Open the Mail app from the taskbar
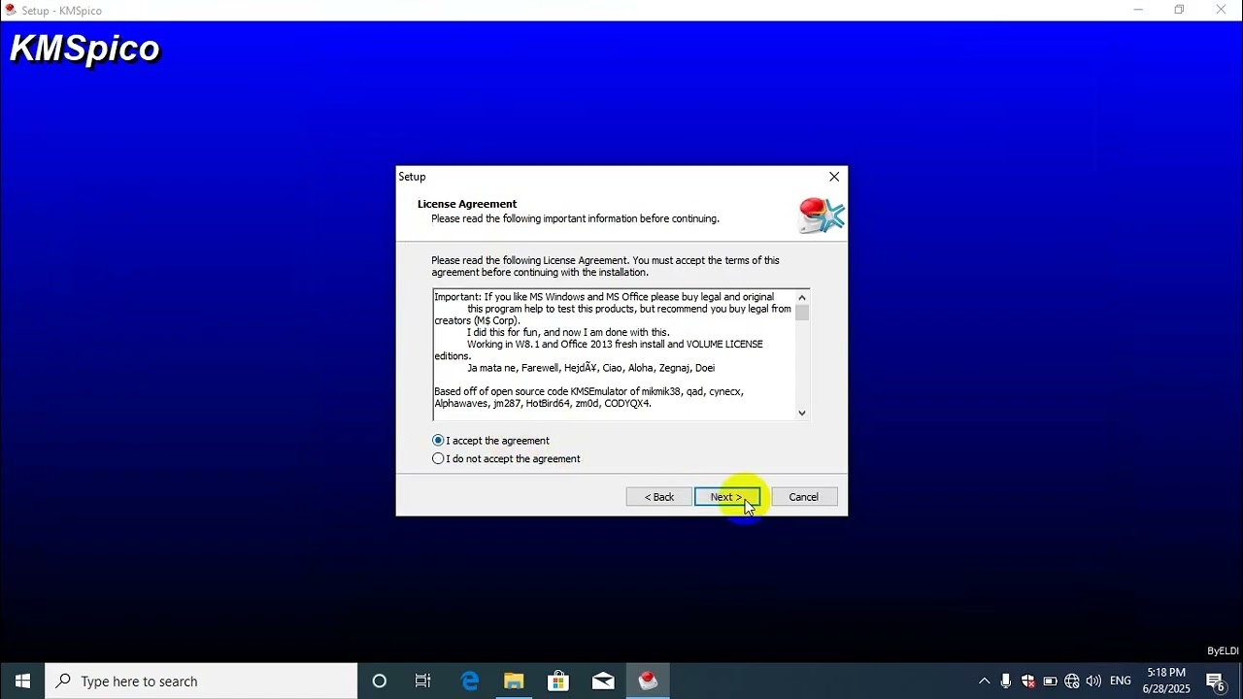The height and width of the screenshot is (699, 1243). click(x=603, y=682)
